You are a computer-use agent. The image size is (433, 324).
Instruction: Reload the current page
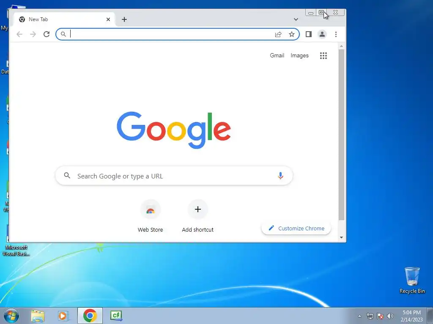47,34
